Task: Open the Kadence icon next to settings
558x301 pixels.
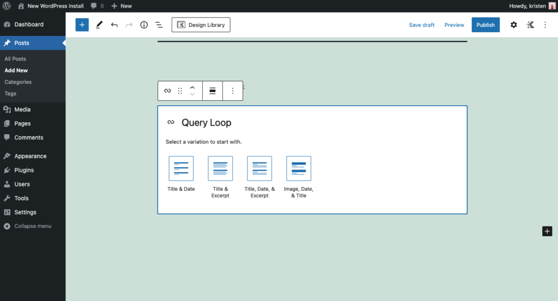Action: pyautogui.click(x=530, y=25)
